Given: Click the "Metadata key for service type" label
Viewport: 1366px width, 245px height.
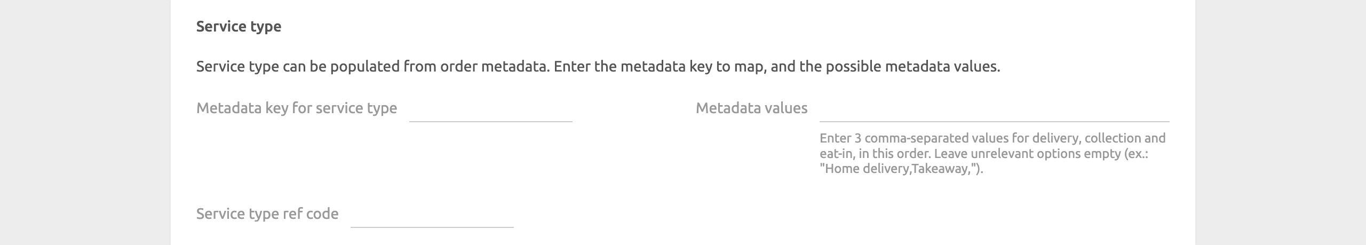Looking at the screenshot, I should 296,108.
